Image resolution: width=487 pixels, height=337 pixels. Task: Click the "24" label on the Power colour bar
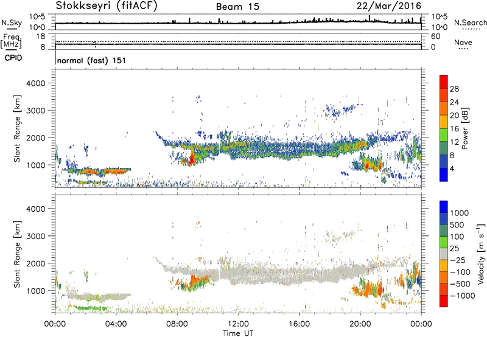[x=454, y=102]
